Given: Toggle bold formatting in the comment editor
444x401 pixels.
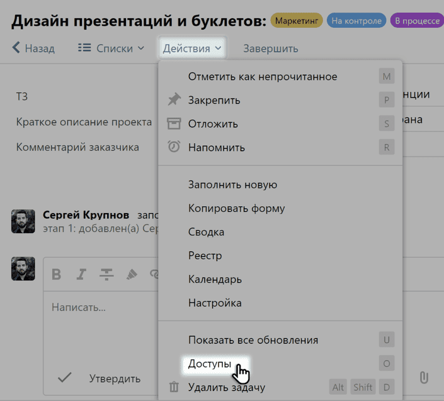Looking at the screenshot, I should pyautogui.click(x=57, y=274).
